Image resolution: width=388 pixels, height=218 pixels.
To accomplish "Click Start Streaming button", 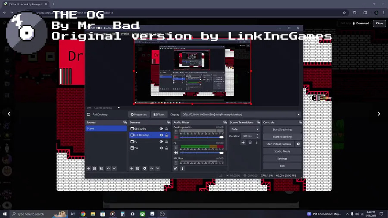I will 282,130.
